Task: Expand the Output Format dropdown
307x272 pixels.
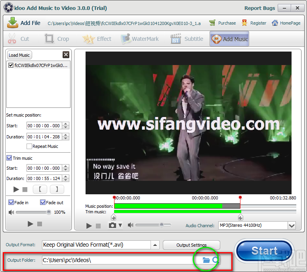Action: coord(155,245)
